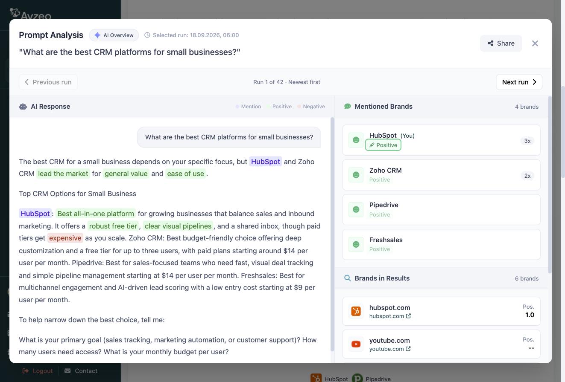Image resolution: width=565 pixels, height=382 pixels.
Task: Open the Zoho CRM mentioned brand card
Action: click(441, 175)
